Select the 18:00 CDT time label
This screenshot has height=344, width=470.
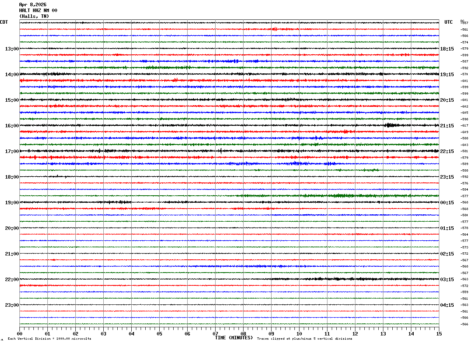point(12,177)
